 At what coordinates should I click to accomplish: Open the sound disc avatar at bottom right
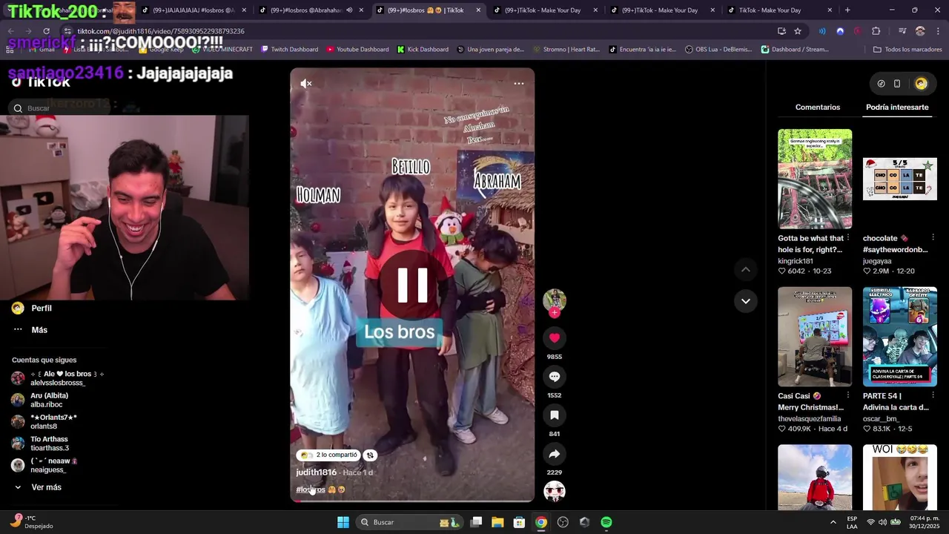(x=555, y=492)
